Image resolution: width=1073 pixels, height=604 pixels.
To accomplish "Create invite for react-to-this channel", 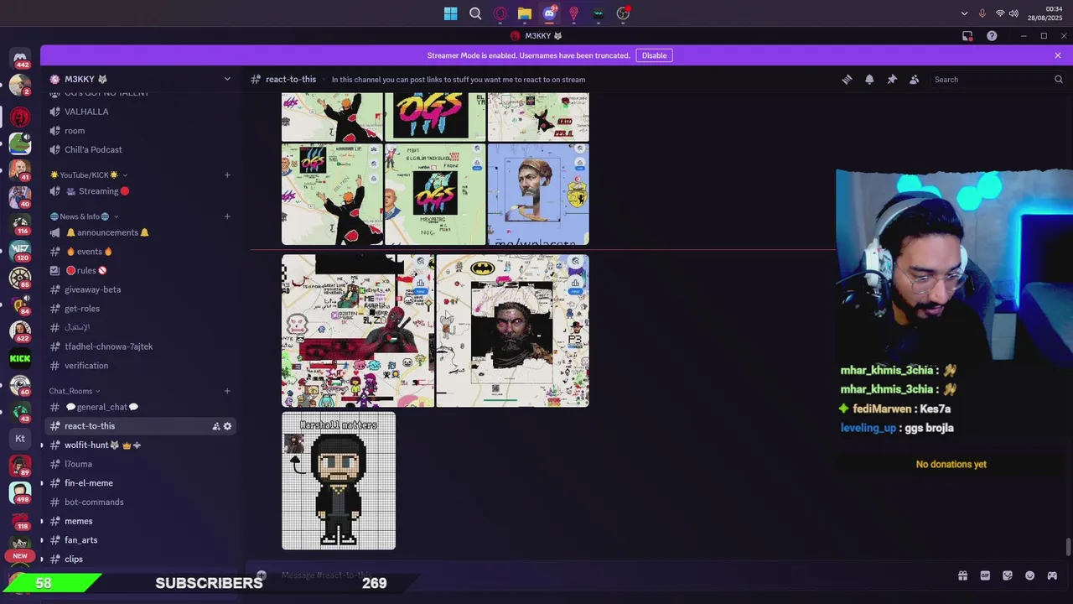I will click(x=216, y=426).
